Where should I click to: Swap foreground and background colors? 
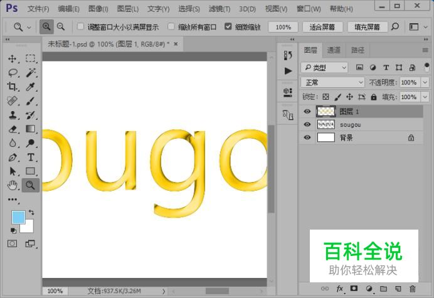[x=31, y=213]
